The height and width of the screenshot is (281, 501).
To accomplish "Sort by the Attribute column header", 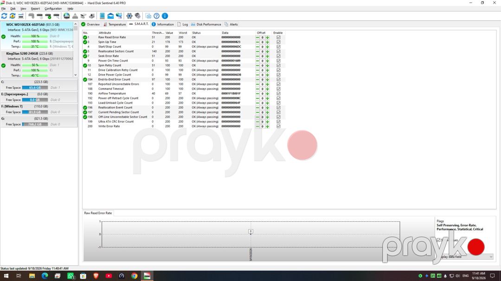I will 105,33.
